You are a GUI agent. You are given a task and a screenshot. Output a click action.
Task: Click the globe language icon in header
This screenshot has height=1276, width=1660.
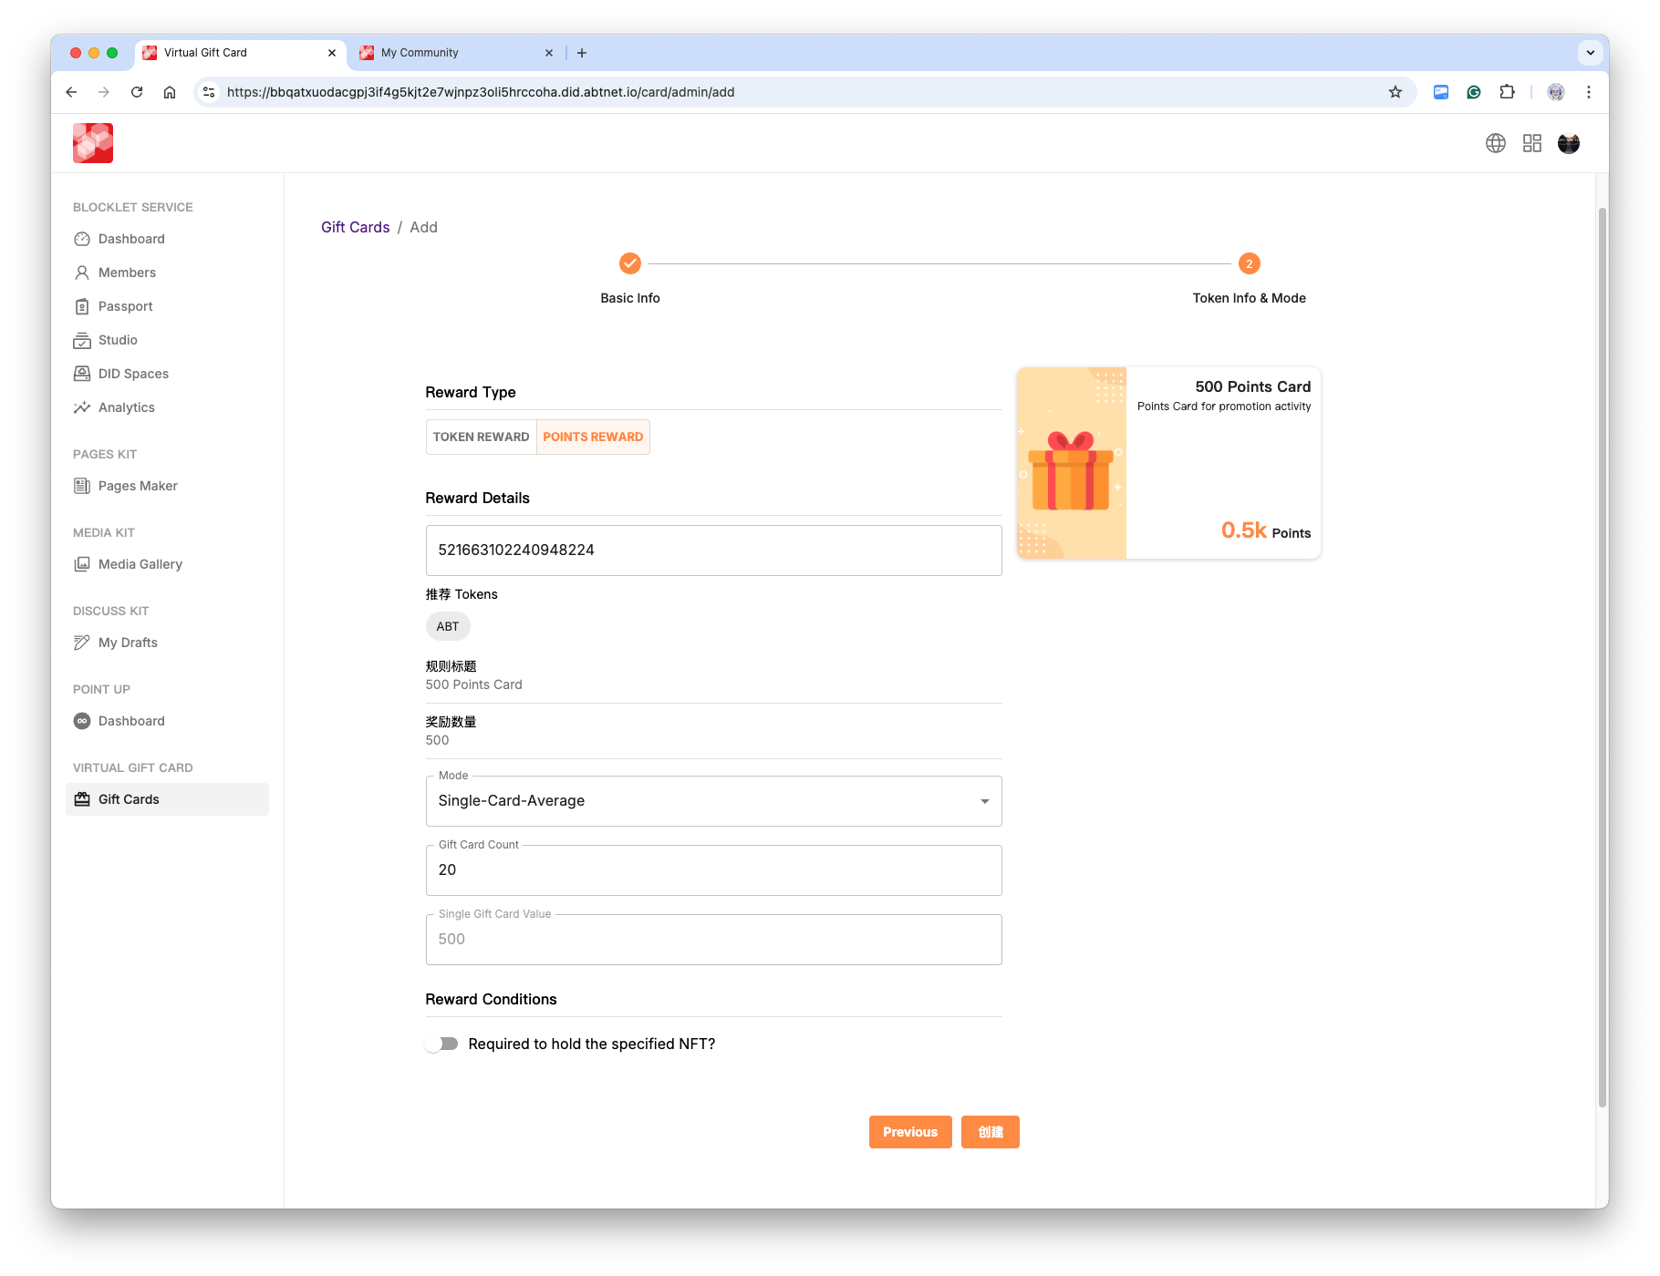1495,143
